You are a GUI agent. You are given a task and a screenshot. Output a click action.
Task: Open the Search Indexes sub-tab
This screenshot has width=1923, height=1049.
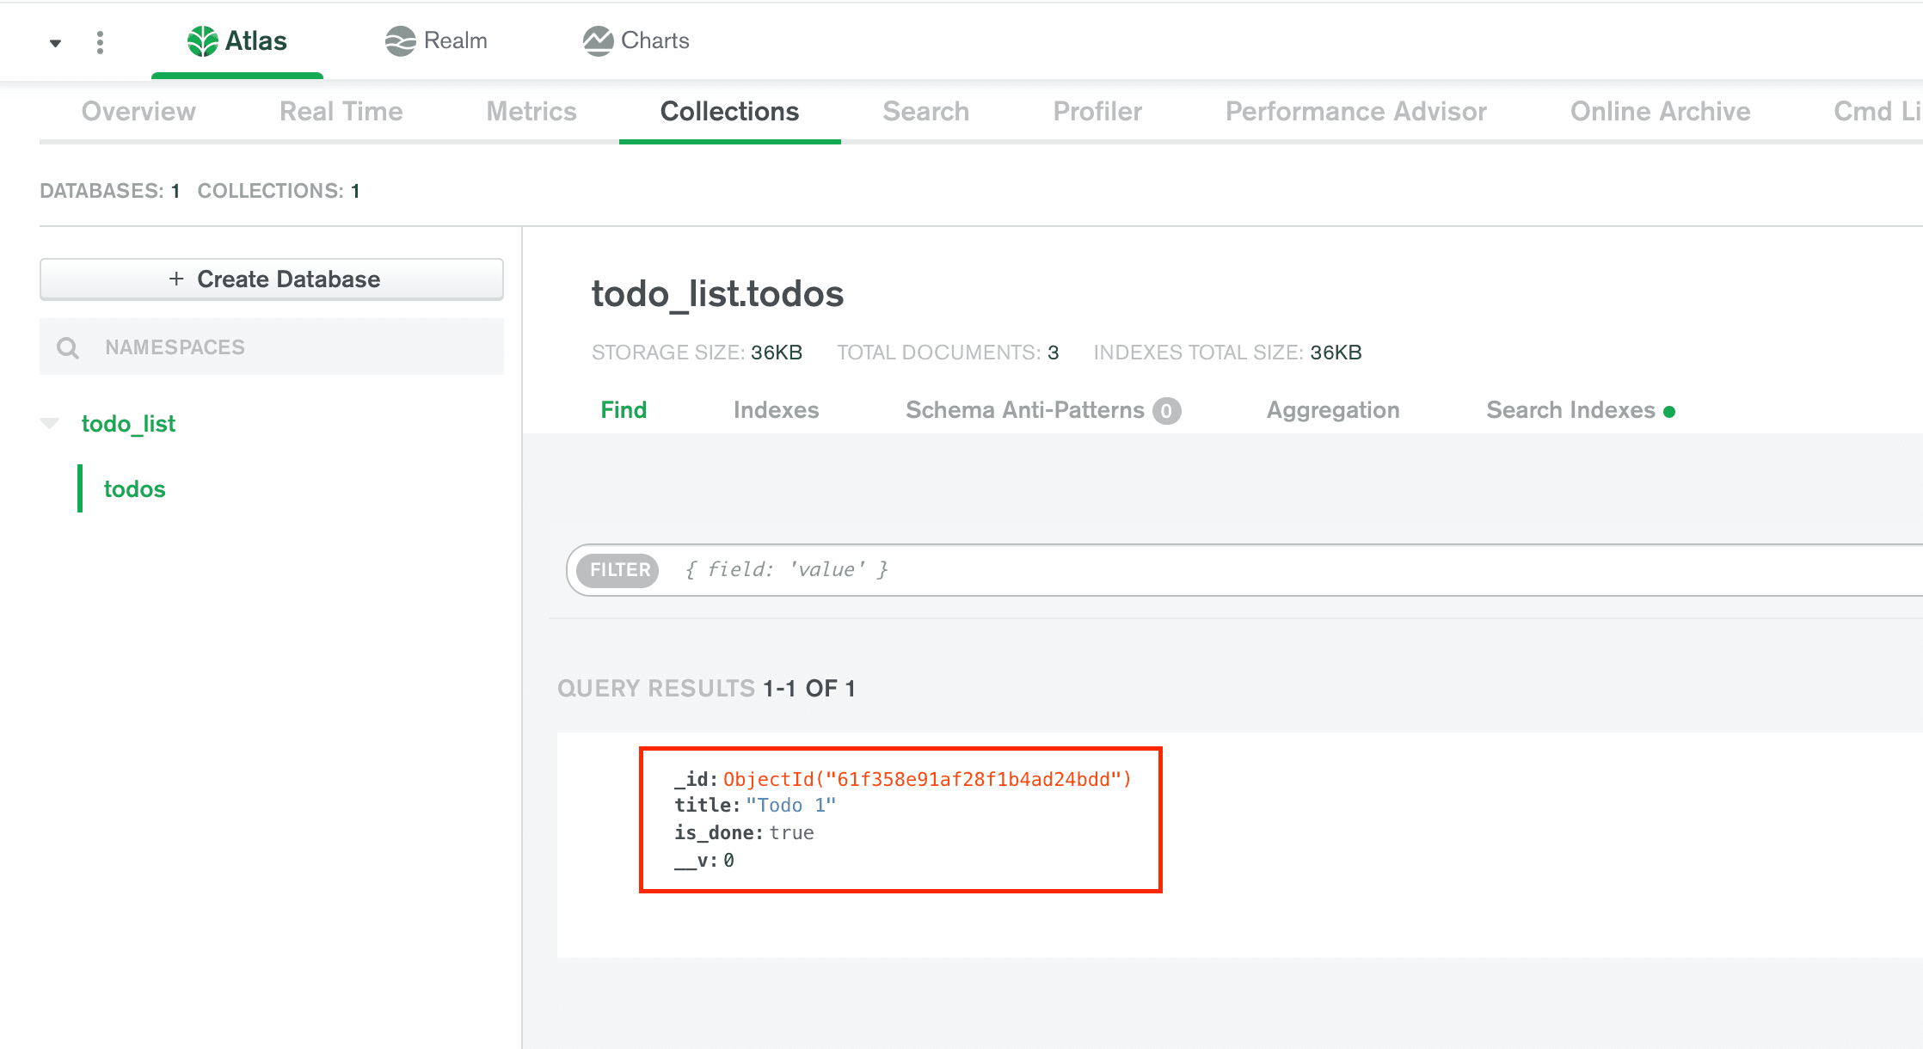tap(1570, 410)
